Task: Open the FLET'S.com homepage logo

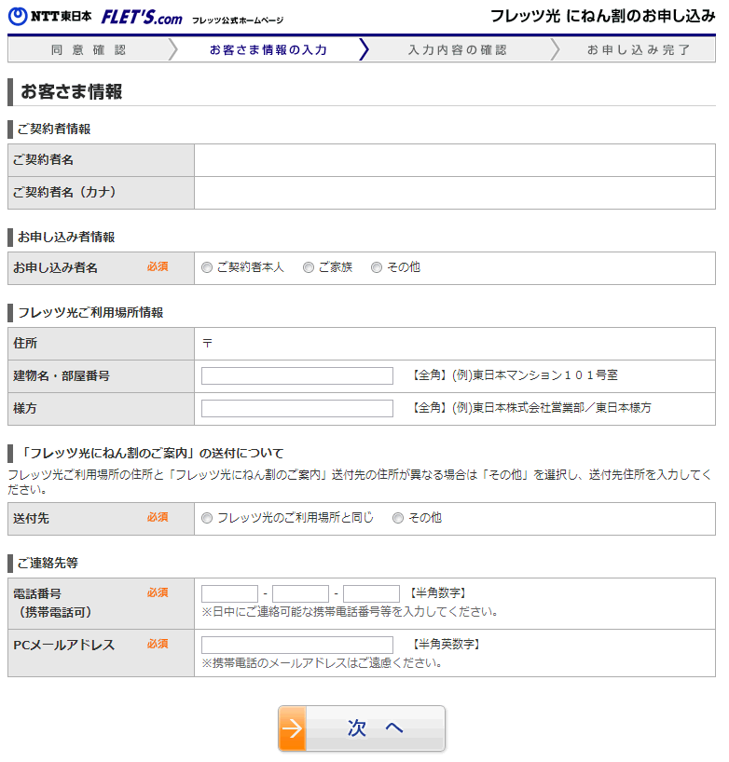Action: pos(142,18)
